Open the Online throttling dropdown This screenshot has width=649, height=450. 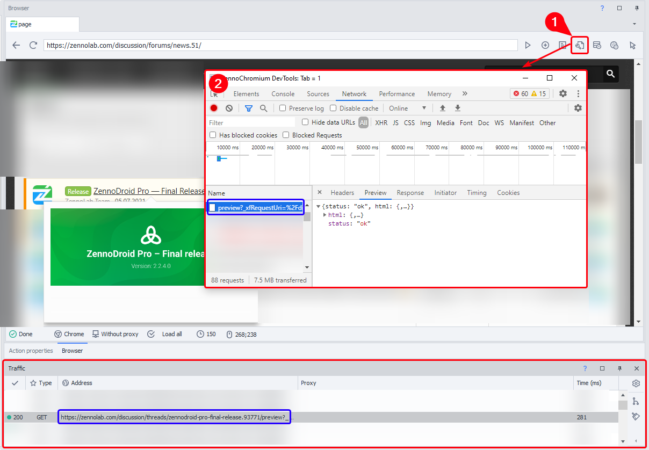(407, 108)
